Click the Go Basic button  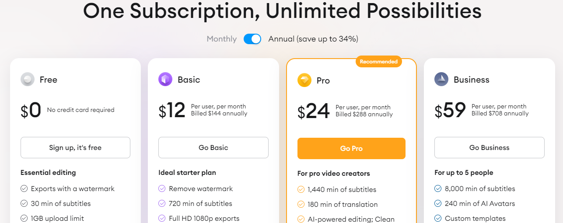pos(213,148)
